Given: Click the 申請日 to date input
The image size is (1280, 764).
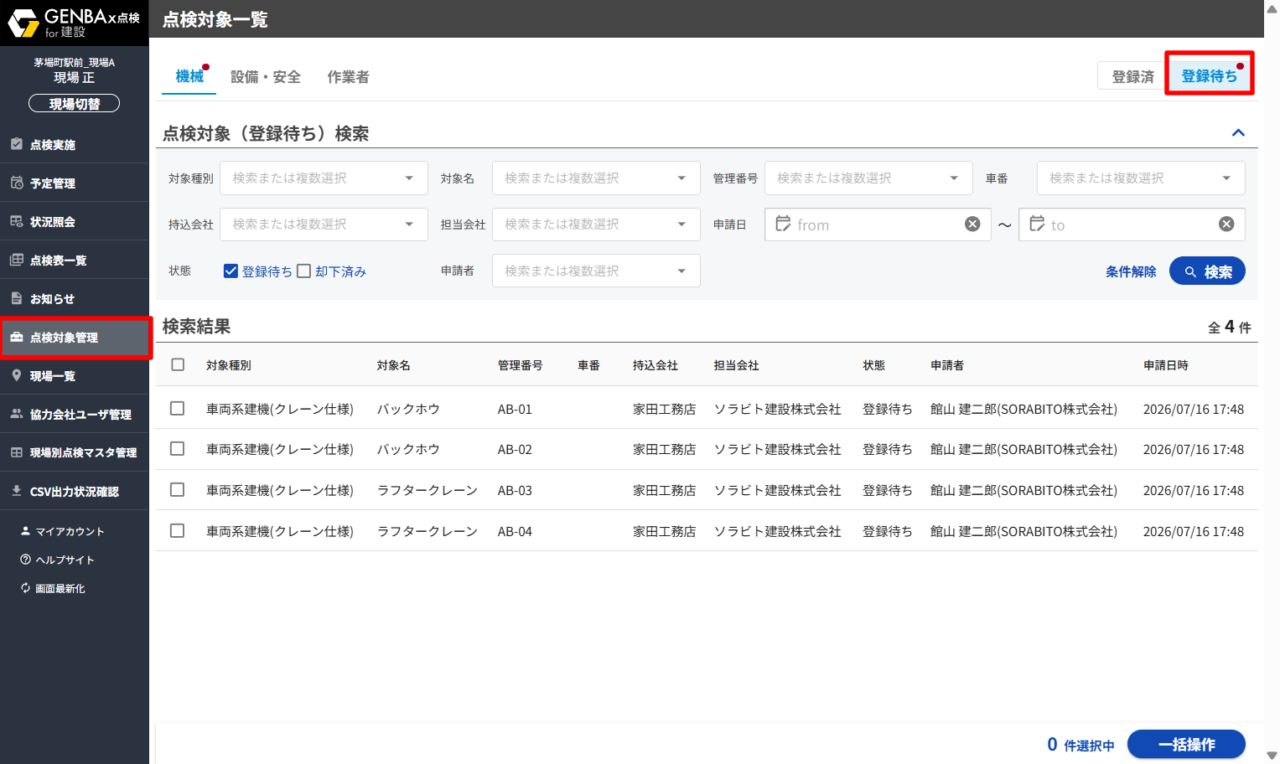Looking at the screenshot, I should pyautogui.click(x=1132, y=224).
